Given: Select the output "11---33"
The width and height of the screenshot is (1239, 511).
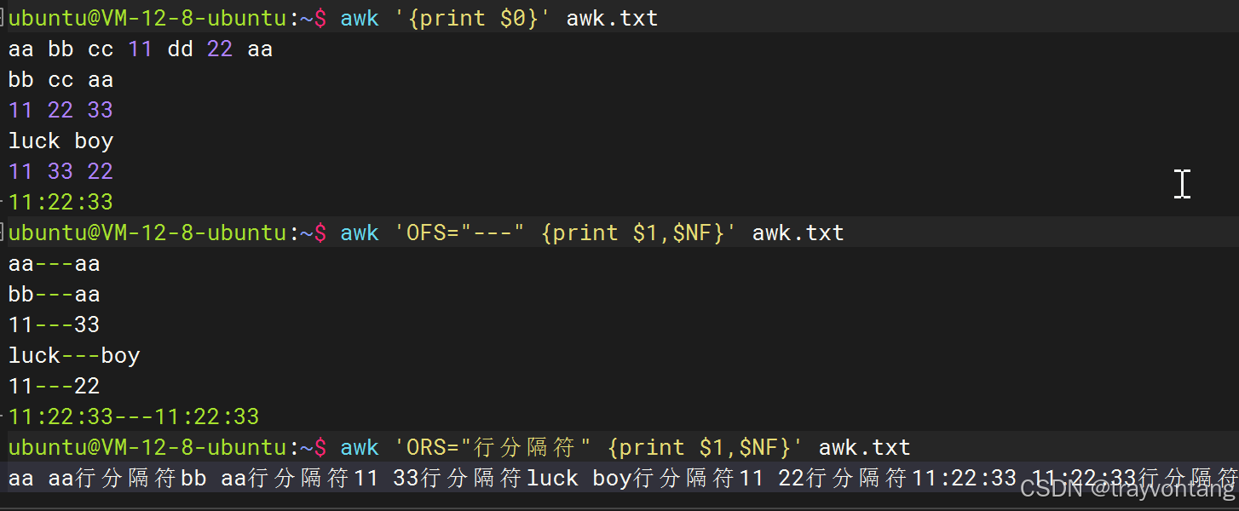Looking at the screenshot, I should tap(55, 325).
